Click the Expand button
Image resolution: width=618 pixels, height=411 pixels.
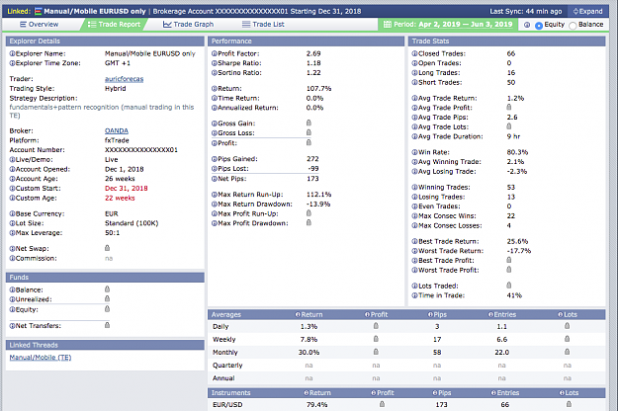587,12
